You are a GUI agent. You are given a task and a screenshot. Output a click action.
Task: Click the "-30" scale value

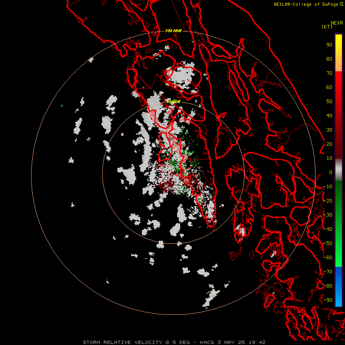(328, 215)
